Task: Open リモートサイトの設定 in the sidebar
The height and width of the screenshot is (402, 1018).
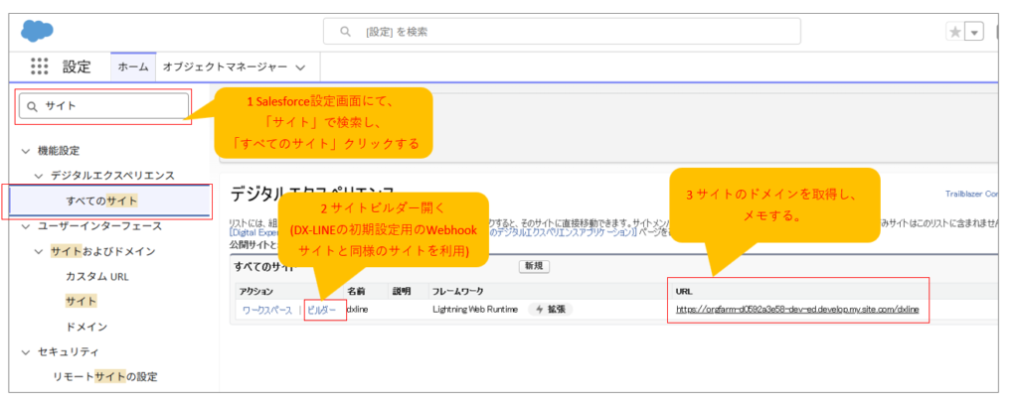Action: (104, 377)
